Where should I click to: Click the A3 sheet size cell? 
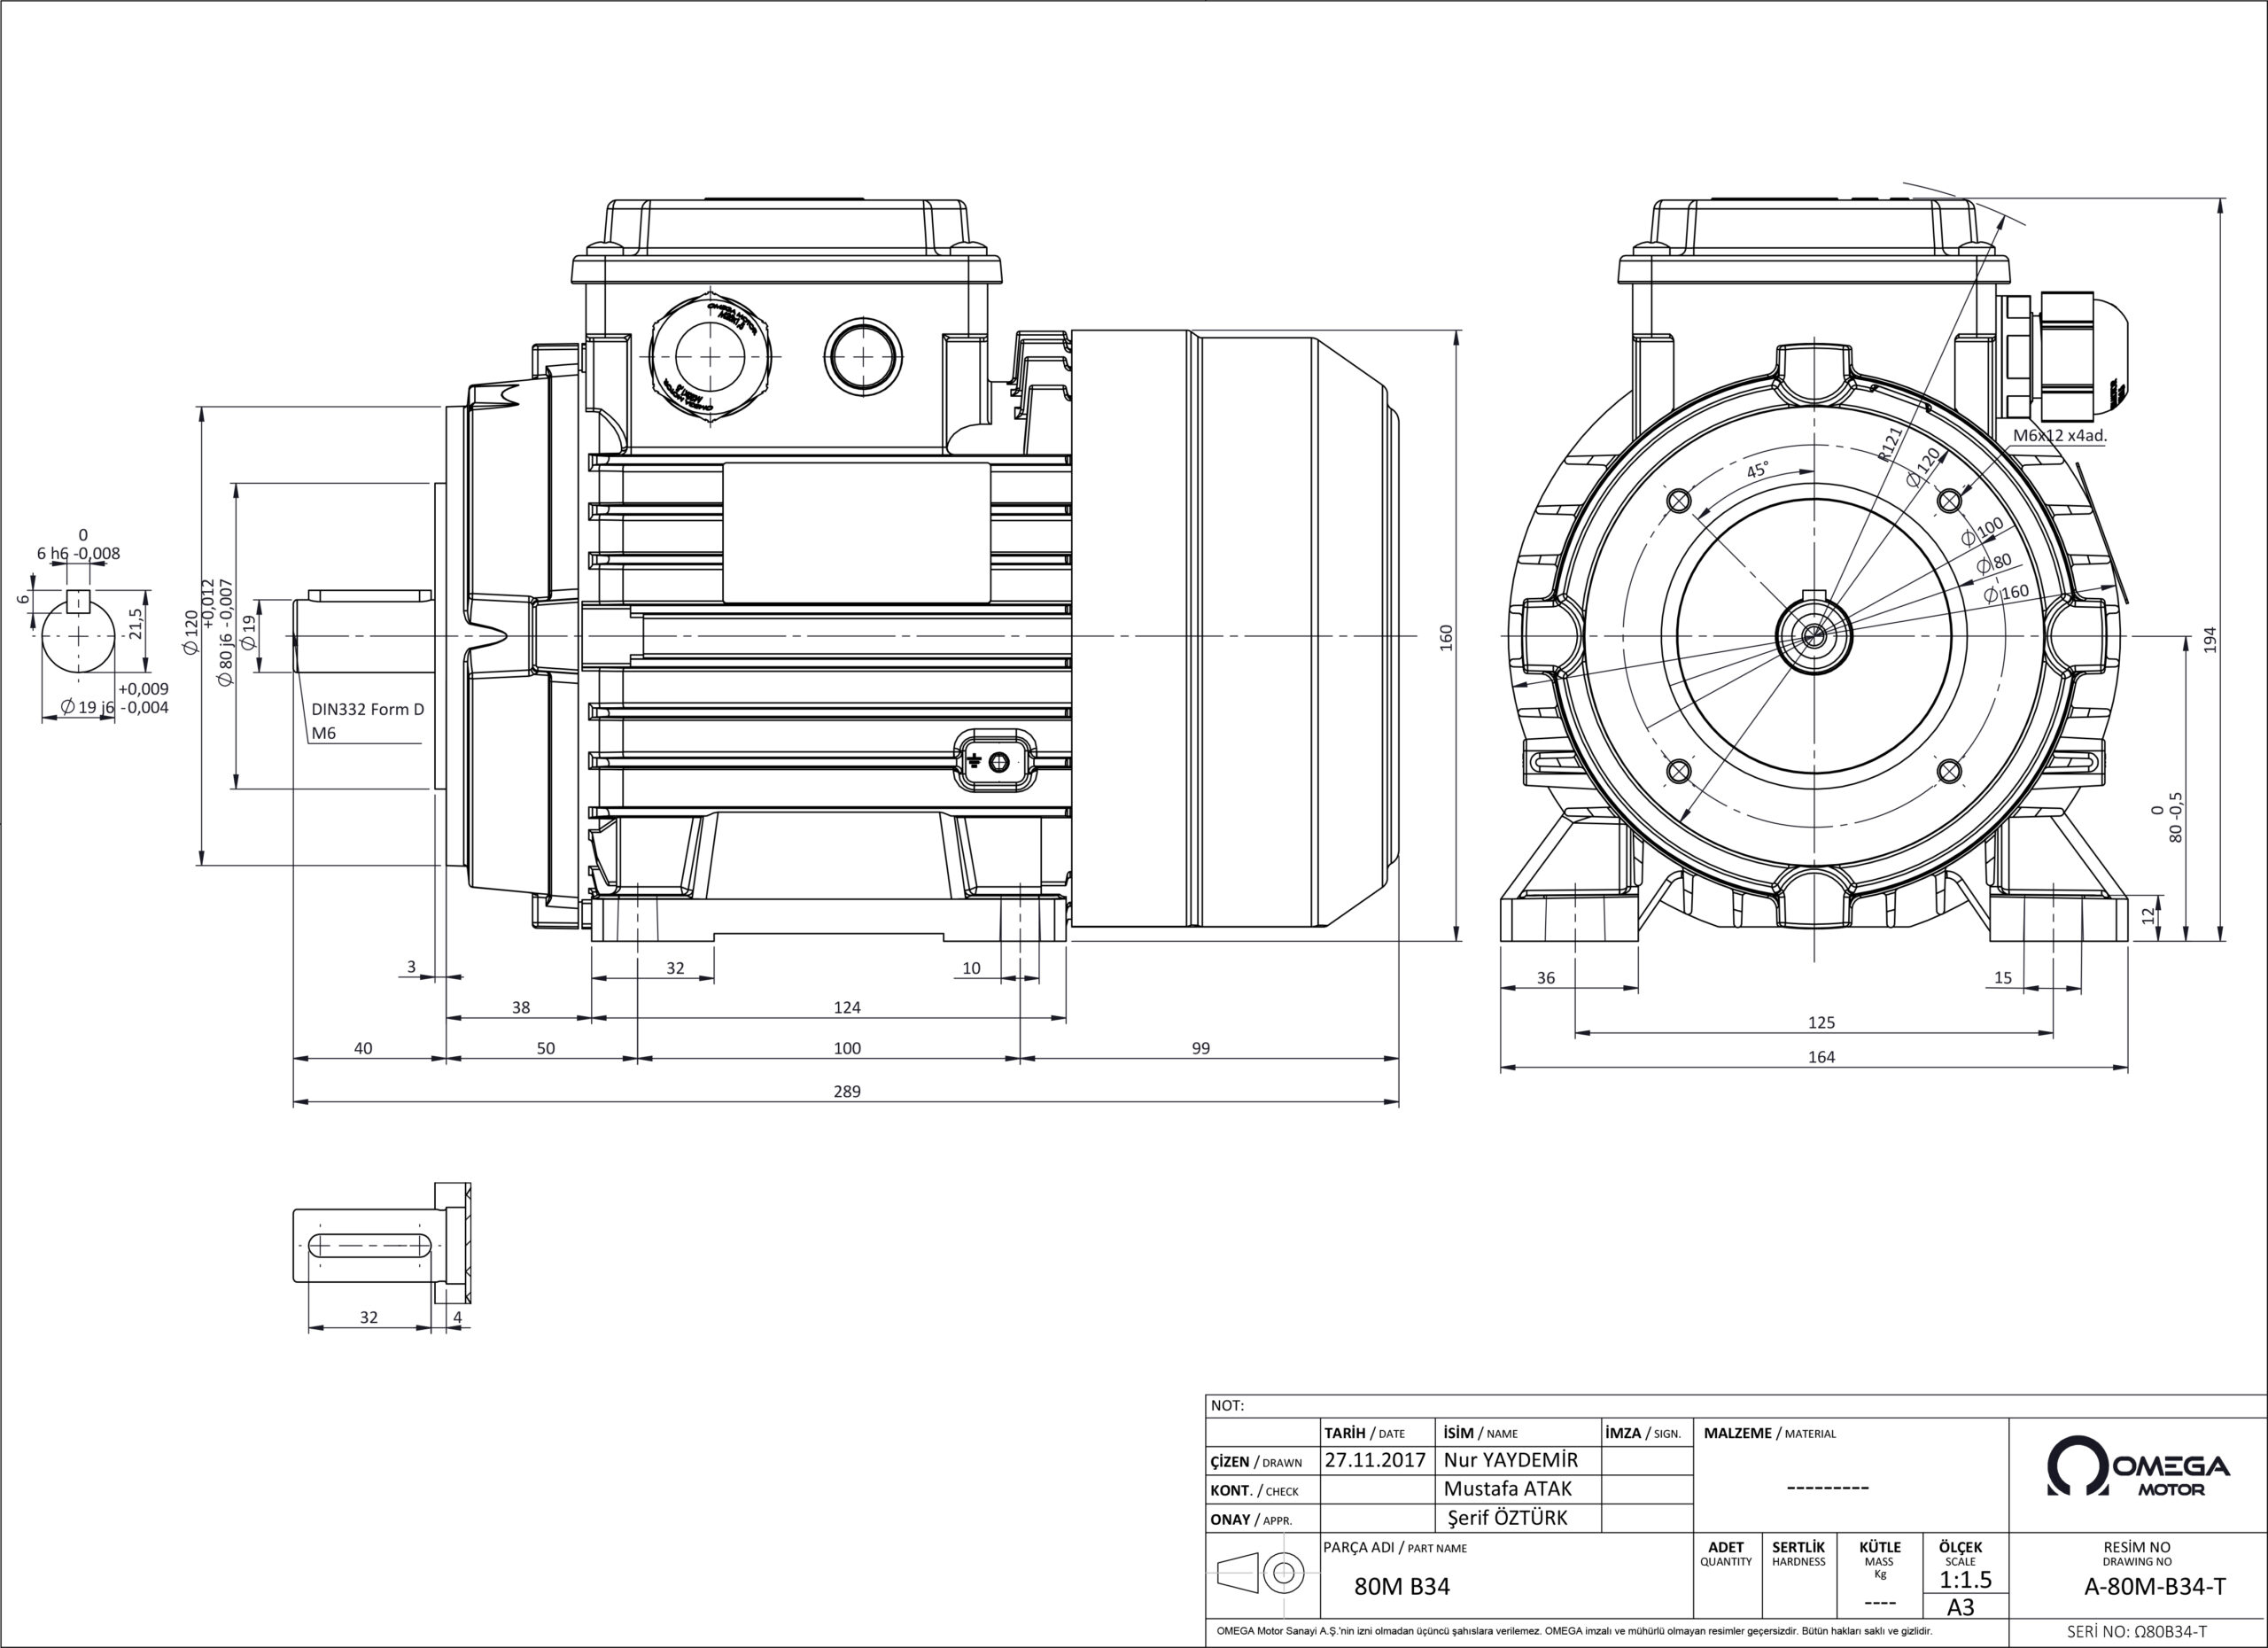pyautogui.click(x=1962, y=1608)
